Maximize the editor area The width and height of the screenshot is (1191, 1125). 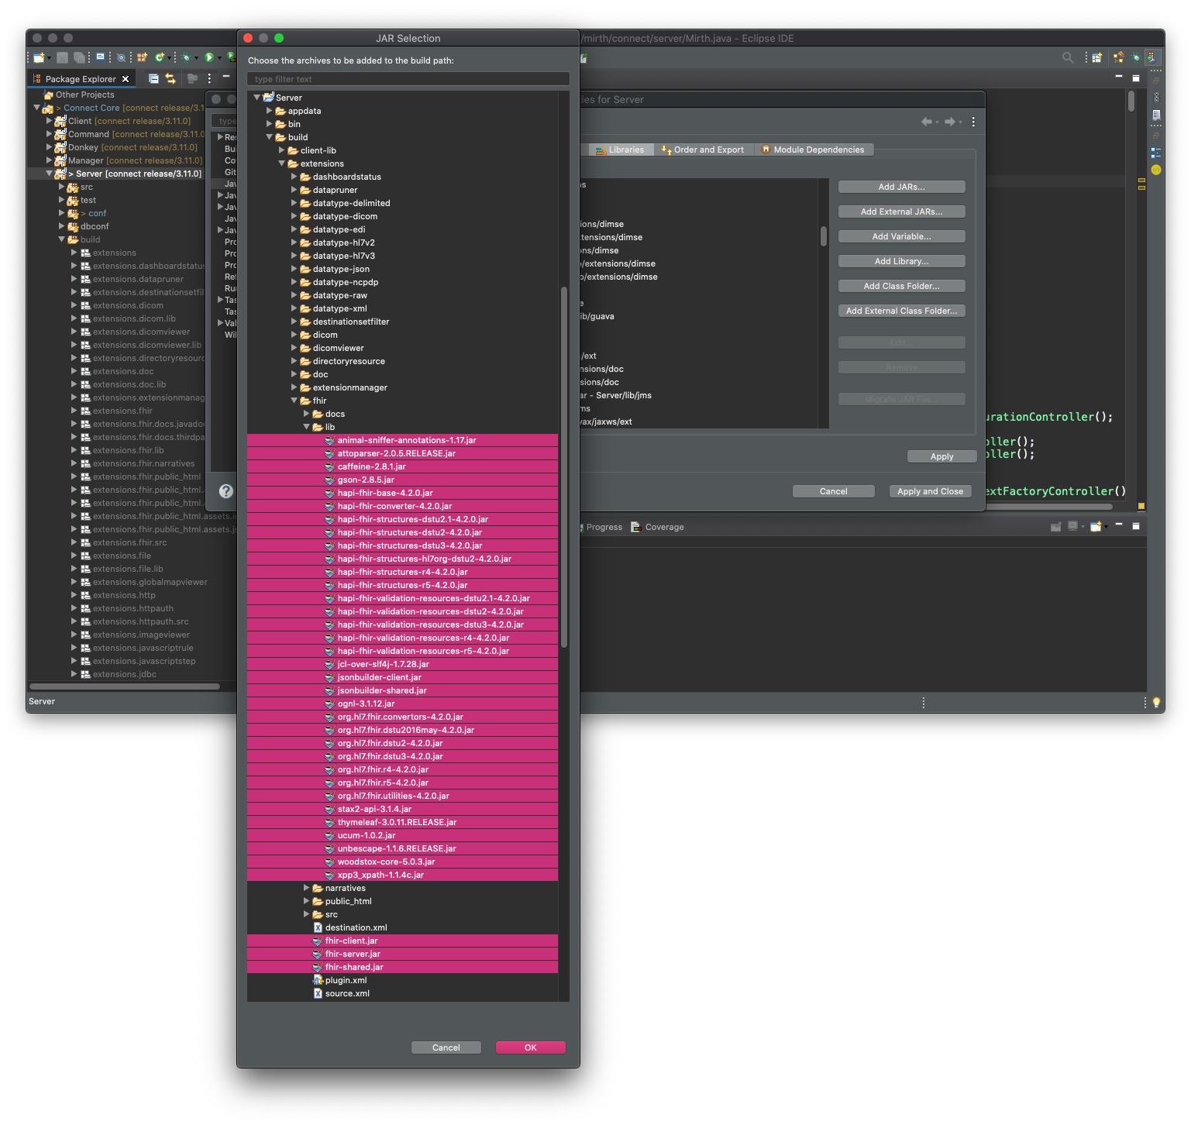(1136, 78)
